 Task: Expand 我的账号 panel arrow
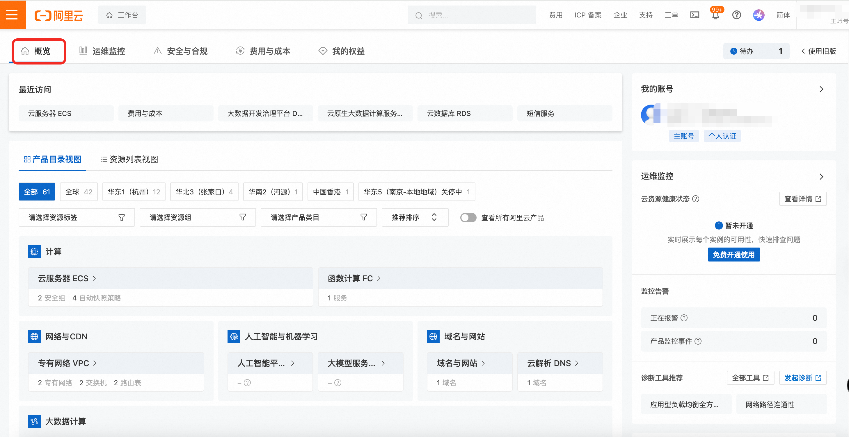click(821, 89)
